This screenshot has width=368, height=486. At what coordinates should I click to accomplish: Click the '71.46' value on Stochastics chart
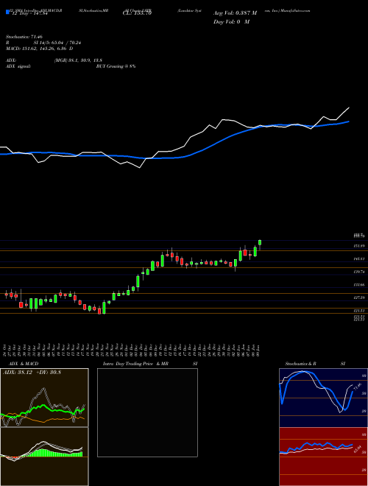(x=357, y=387)
